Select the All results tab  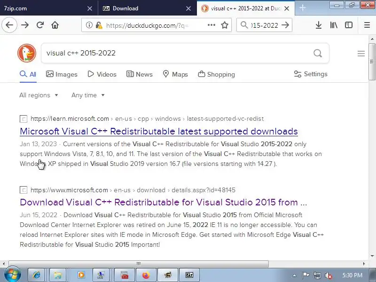pyautogui.click(x=28, y=74)
